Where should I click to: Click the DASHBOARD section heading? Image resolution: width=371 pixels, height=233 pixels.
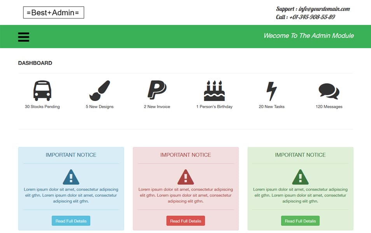click(35, 63)
